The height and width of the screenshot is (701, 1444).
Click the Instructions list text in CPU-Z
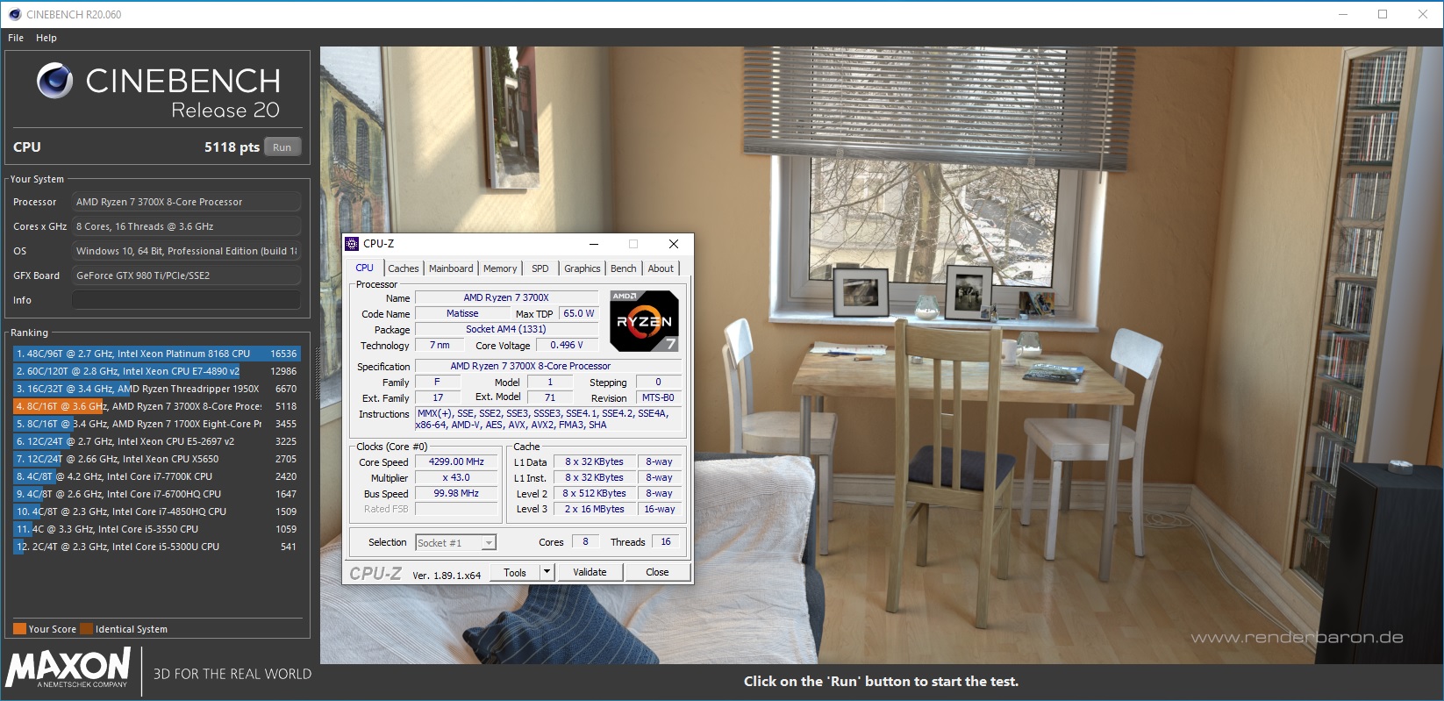click(549, 418)
